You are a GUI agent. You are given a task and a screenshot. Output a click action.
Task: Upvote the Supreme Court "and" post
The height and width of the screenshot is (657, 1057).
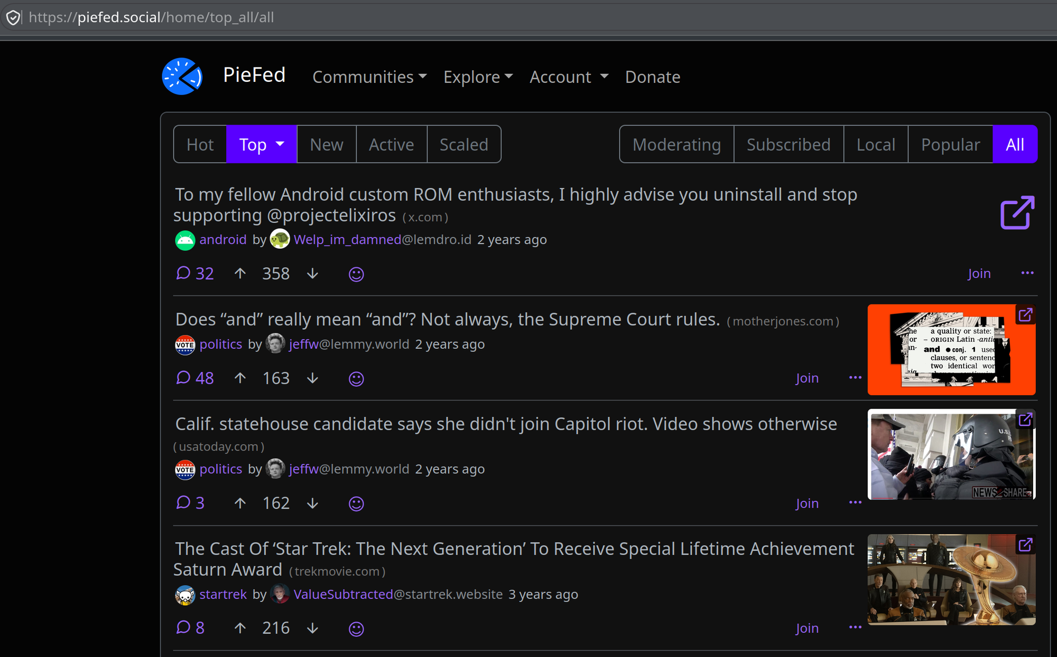pyautogui.click(x=240, y=378)
